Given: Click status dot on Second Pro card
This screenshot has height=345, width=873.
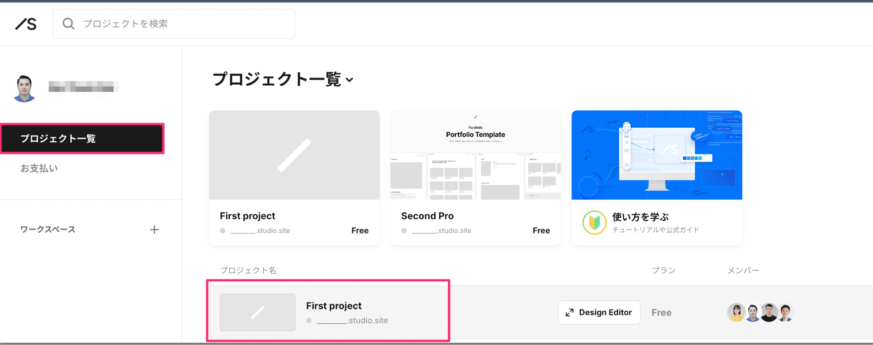Looking at the screenshot, I should coord(404,230).
